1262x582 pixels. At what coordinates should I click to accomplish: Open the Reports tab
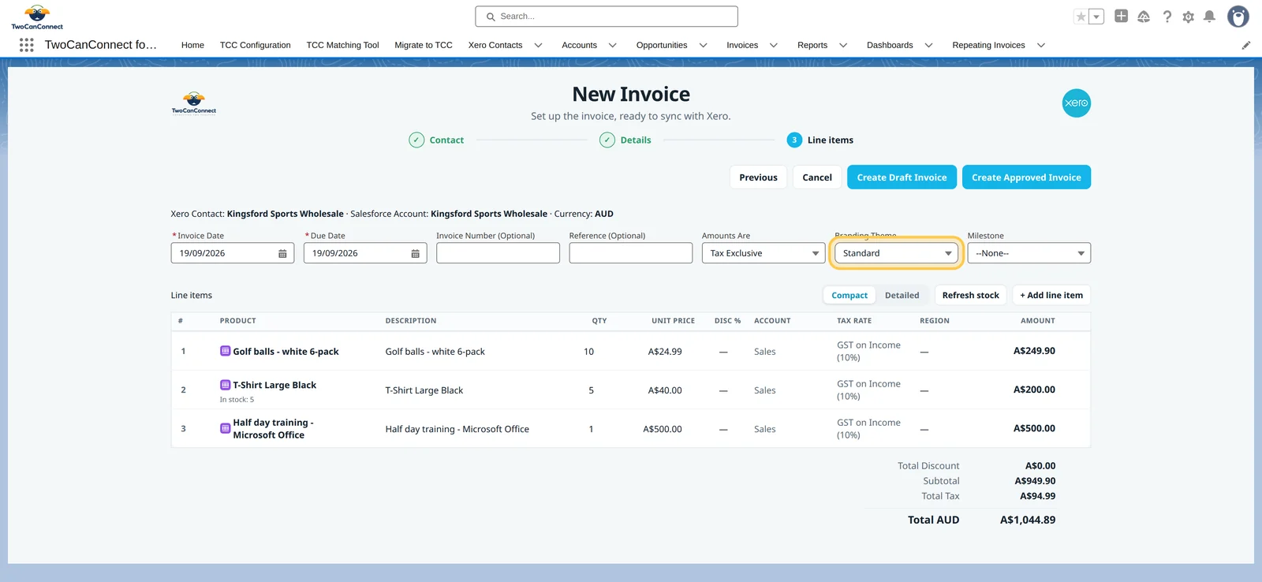click(812, 45)
